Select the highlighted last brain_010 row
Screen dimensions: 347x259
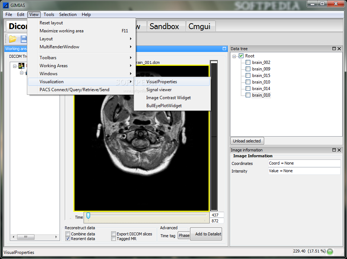tap(261, 95)
